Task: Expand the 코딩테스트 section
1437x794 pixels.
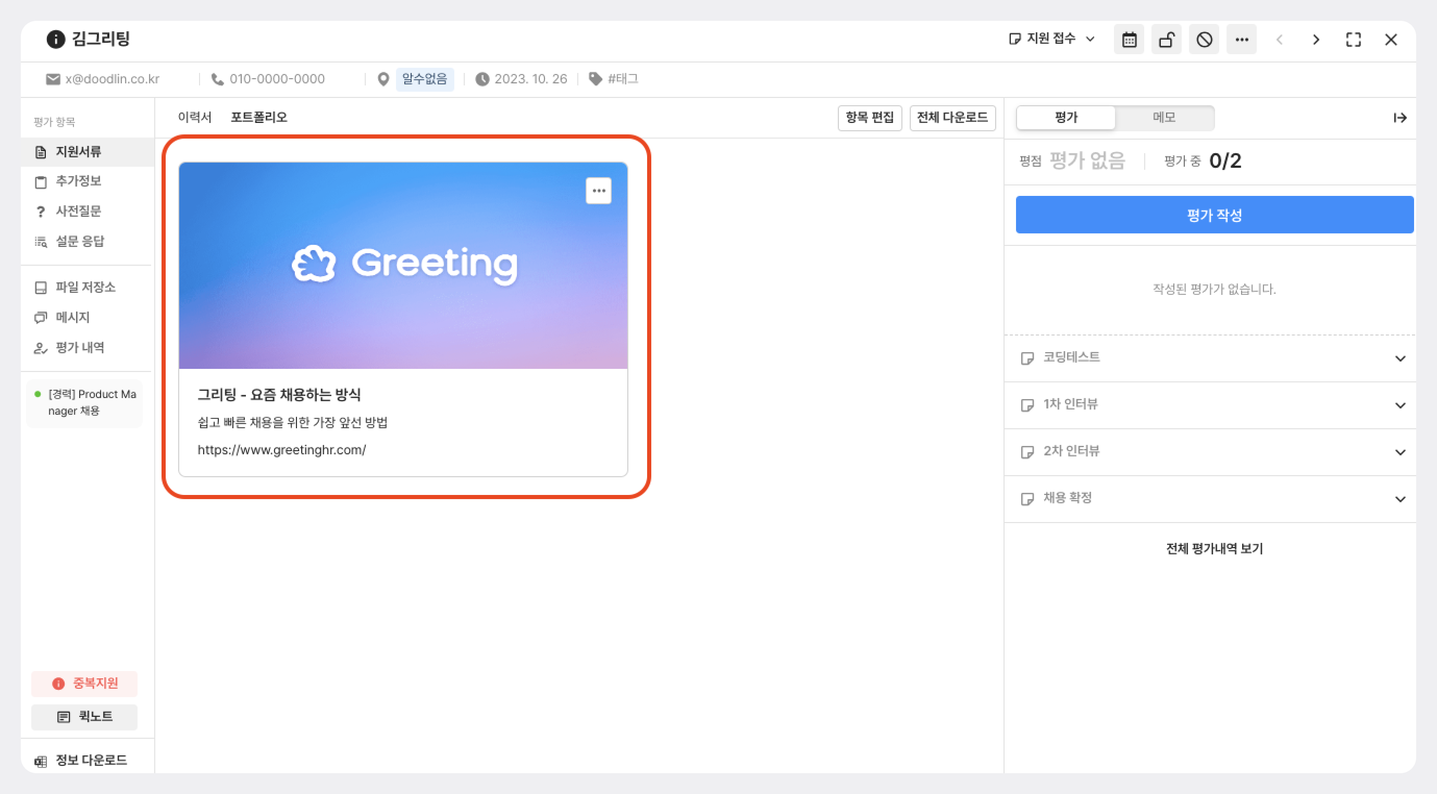Action: coord(1399,358)
